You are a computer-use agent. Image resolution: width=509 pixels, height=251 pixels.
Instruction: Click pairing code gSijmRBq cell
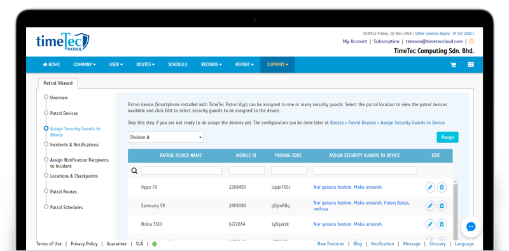281,206
